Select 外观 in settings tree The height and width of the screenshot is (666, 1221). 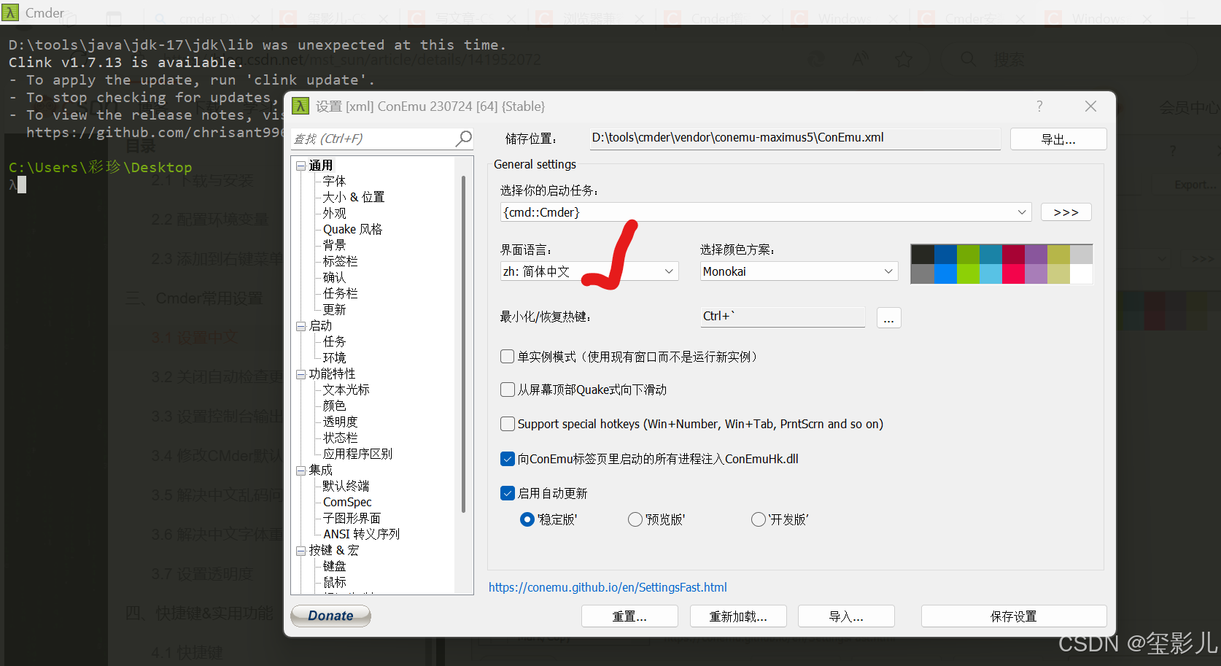(335, 213)
